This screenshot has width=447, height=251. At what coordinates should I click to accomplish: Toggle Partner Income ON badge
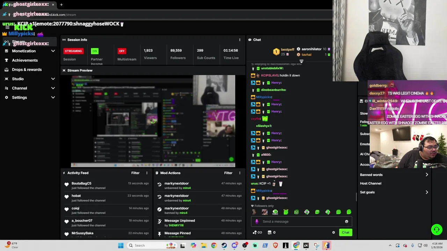(x=95, y=51)
